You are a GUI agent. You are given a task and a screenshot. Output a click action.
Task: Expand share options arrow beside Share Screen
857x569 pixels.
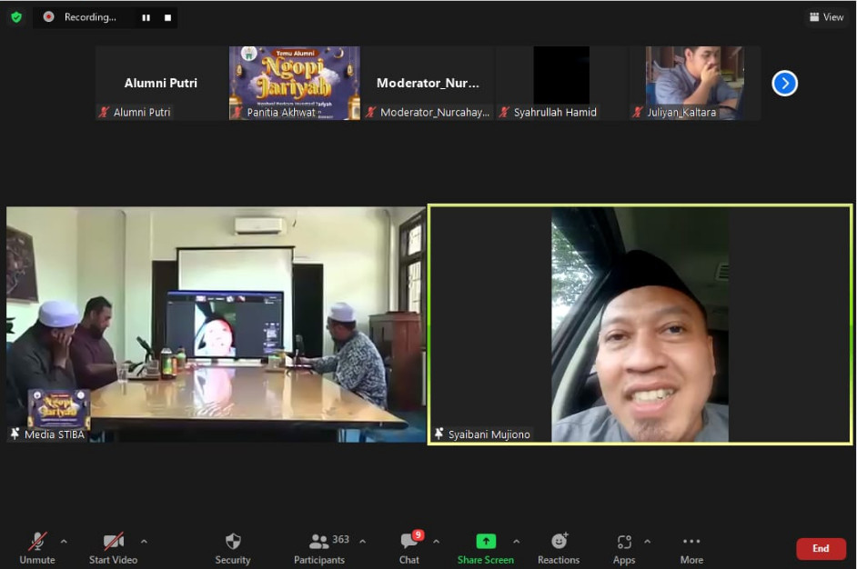pos(517,542)
